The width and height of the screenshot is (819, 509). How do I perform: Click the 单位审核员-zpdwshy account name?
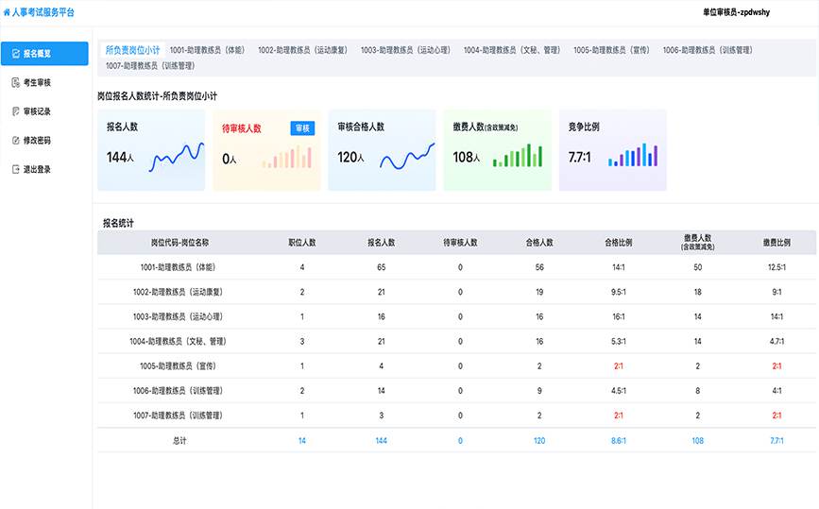click(742, 13)
